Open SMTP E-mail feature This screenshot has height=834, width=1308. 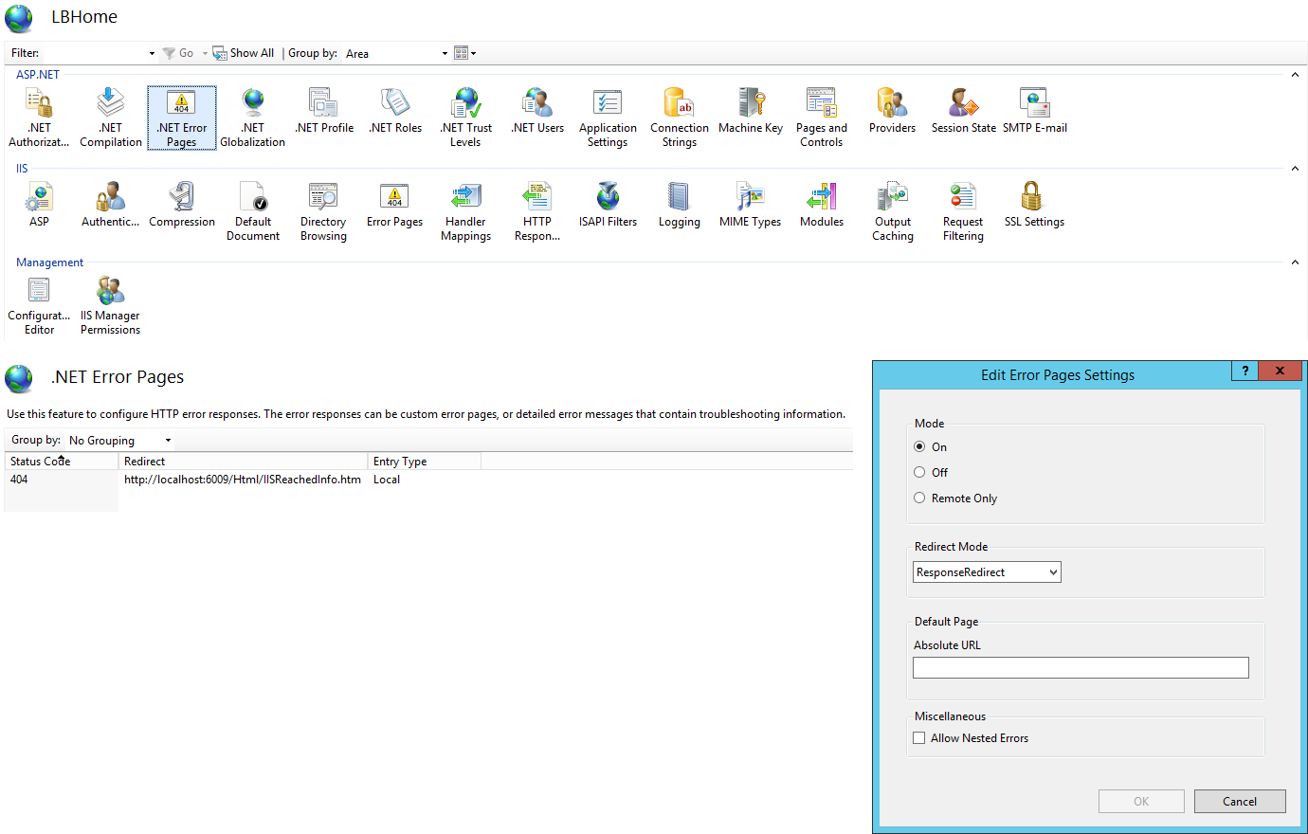coord(1035,112)
